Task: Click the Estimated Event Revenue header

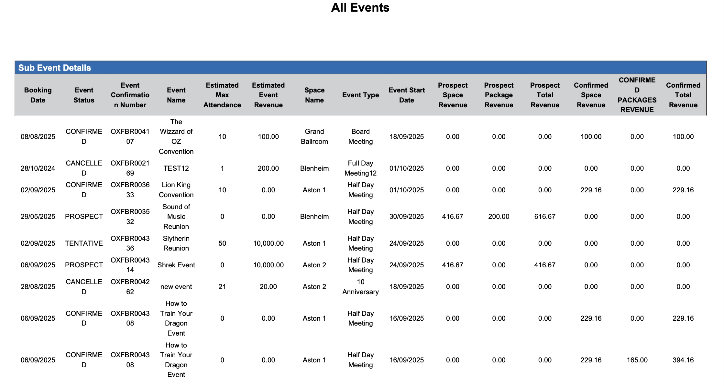Action: (x=268, y=95)
